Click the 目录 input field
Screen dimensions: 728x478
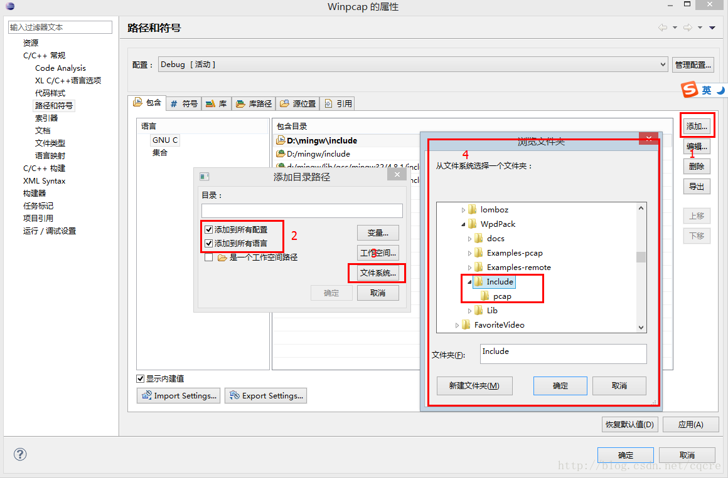coord(302,210)
